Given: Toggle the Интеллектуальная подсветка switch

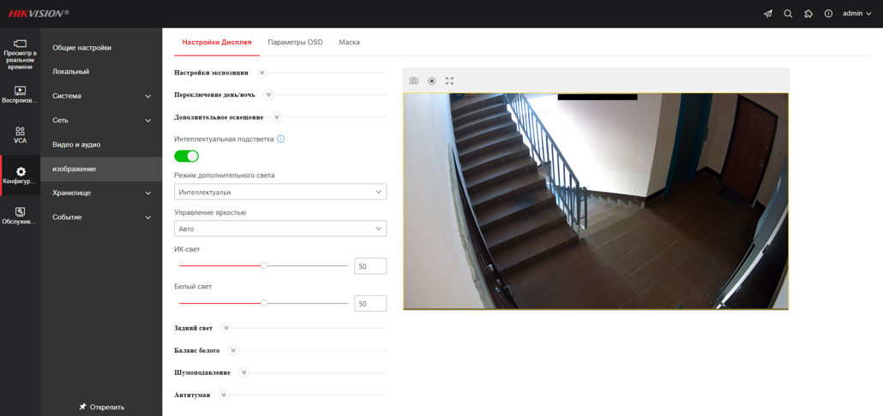Looking at the screenshot, I should pos(186,156).
